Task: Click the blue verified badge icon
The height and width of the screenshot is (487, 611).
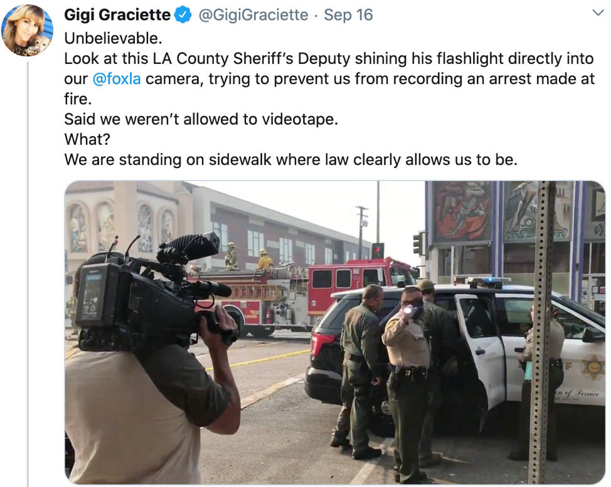Action: [x=183, y=15]
